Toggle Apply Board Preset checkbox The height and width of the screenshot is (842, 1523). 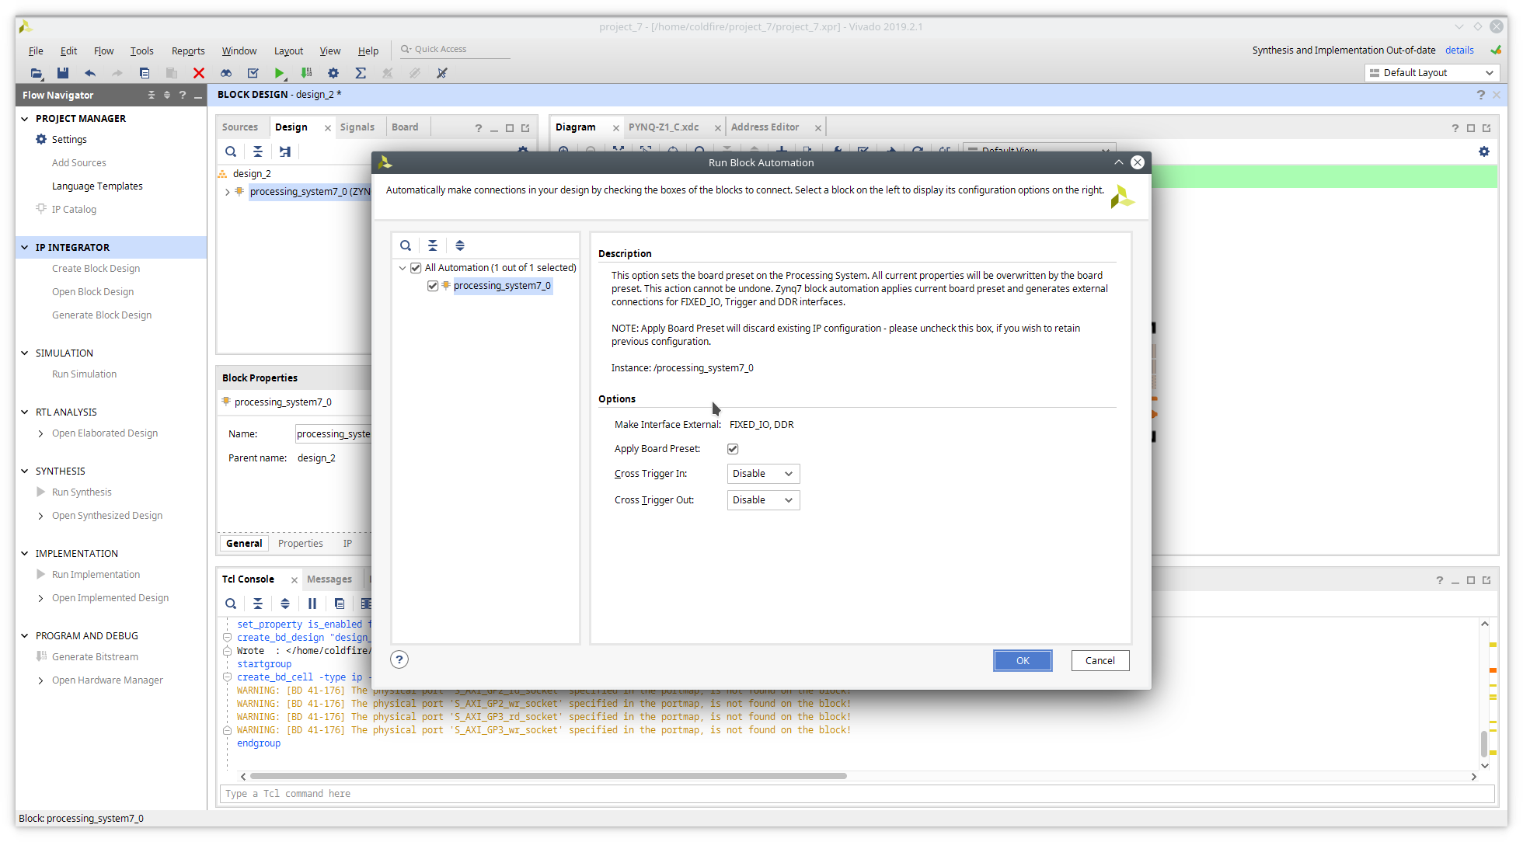click(x=733, y=449)
